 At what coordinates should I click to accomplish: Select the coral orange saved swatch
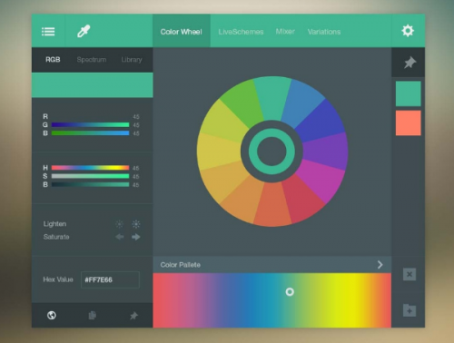click(x=408, y=122)
